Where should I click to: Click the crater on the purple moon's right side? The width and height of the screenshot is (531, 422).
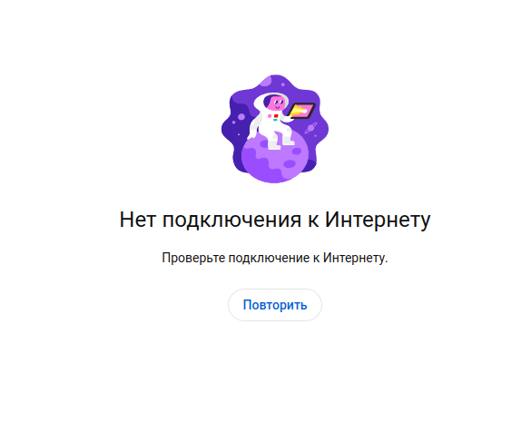click(296, 152)
